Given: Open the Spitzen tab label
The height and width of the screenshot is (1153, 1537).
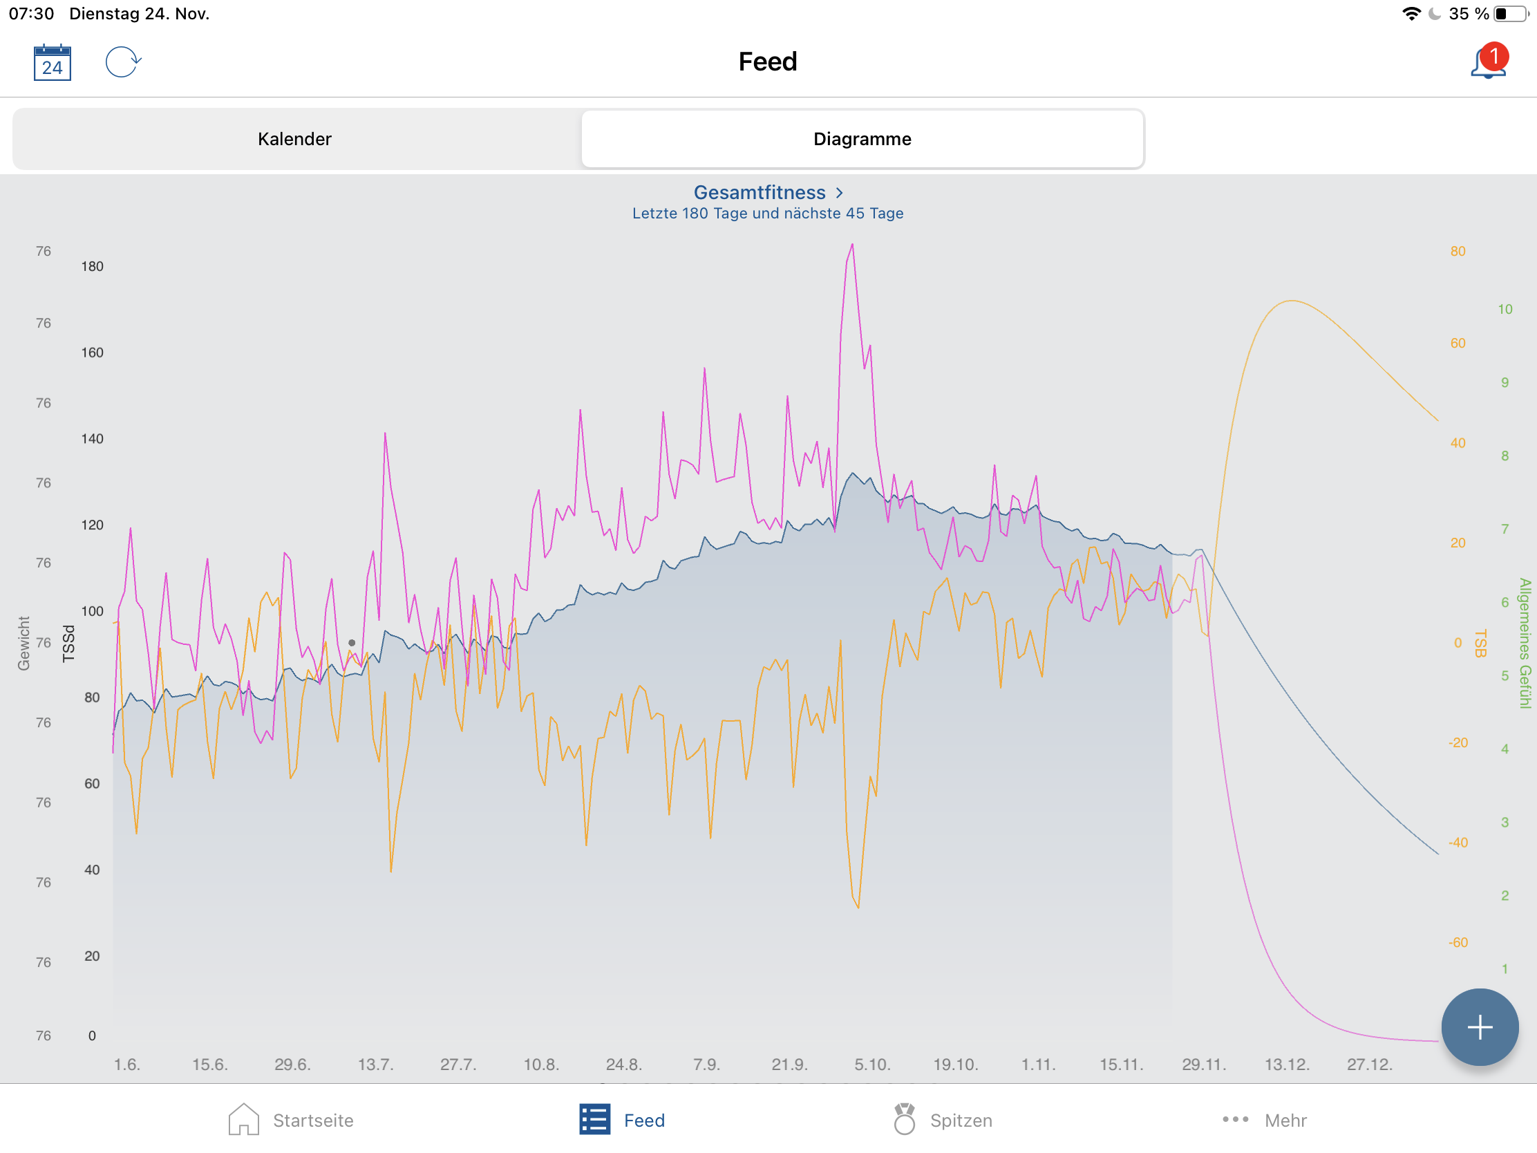Looking at the screenshot, I should [961, 1121].
